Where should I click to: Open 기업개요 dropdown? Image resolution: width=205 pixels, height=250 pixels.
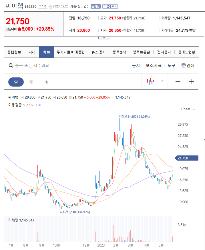[110, 6]
